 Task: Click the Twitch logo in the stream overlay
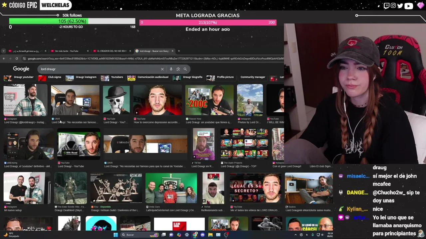(386, 5)
